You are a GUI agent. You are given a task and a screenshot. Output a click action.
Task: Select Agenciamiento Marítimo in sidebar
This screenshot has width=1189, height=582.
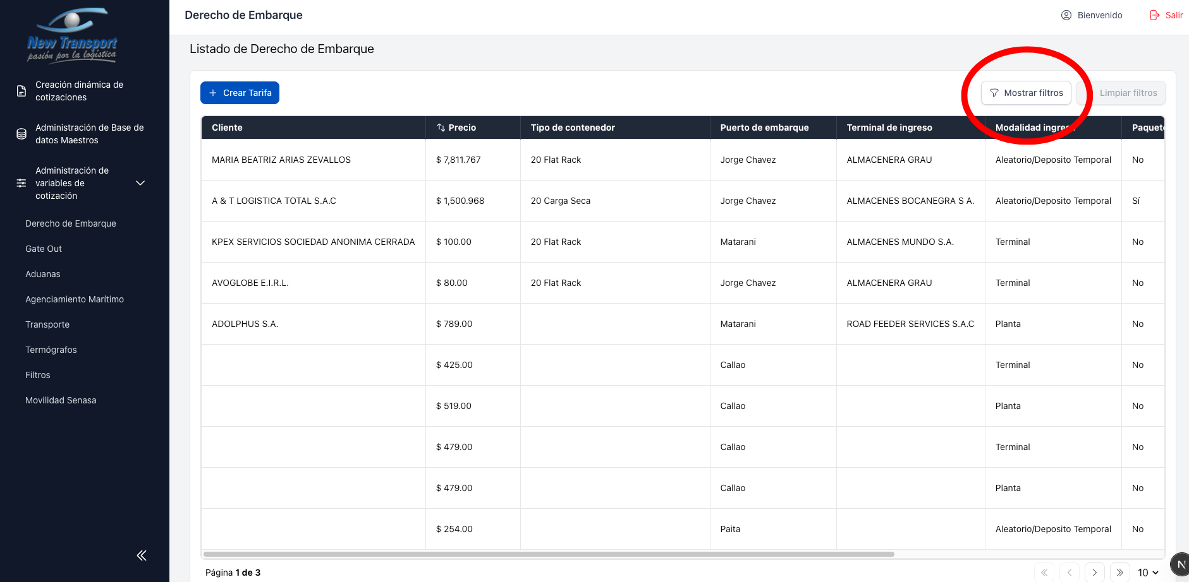point(75,299)
